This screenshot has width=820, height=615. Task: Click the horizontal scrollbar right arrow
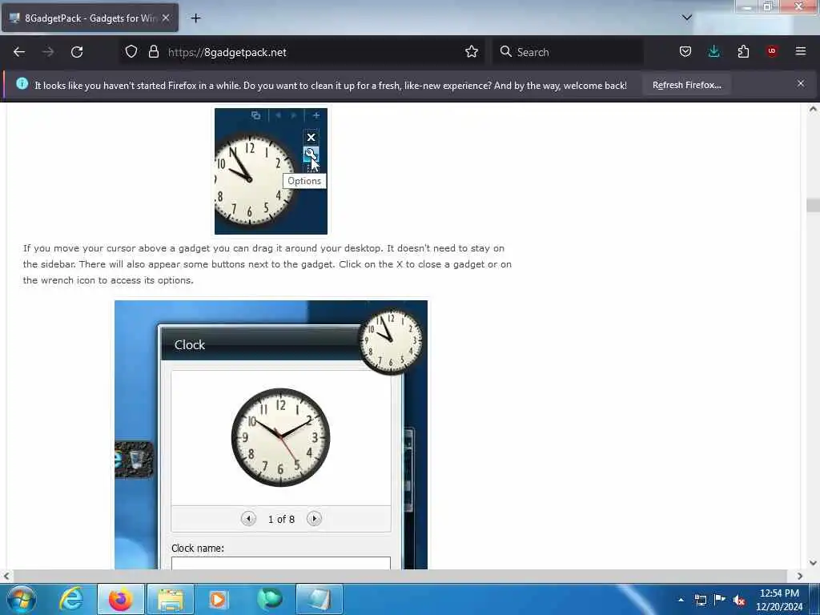[800, 576]
